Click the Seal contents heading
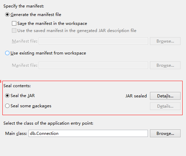This screenshot has width=186, height=156. 17,86
